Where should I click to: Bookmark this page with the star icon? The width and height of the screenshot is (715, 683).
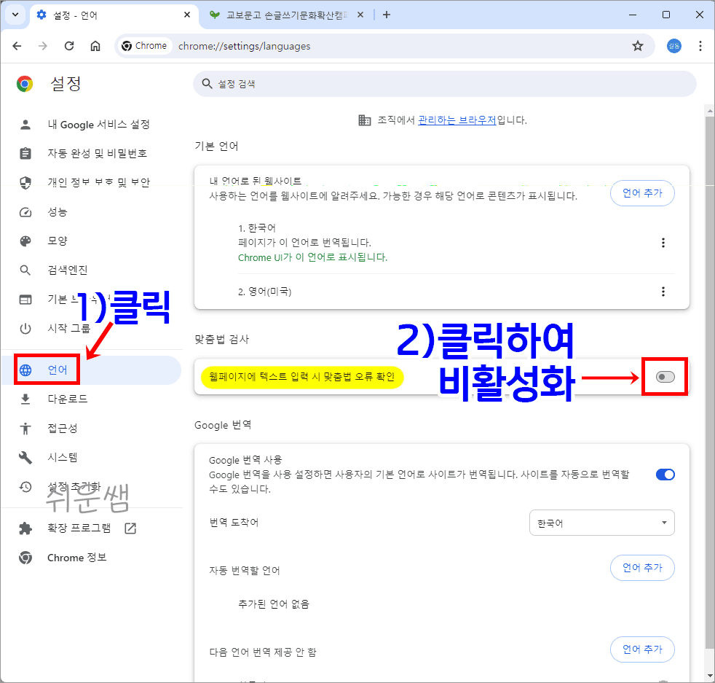point(638,45)
